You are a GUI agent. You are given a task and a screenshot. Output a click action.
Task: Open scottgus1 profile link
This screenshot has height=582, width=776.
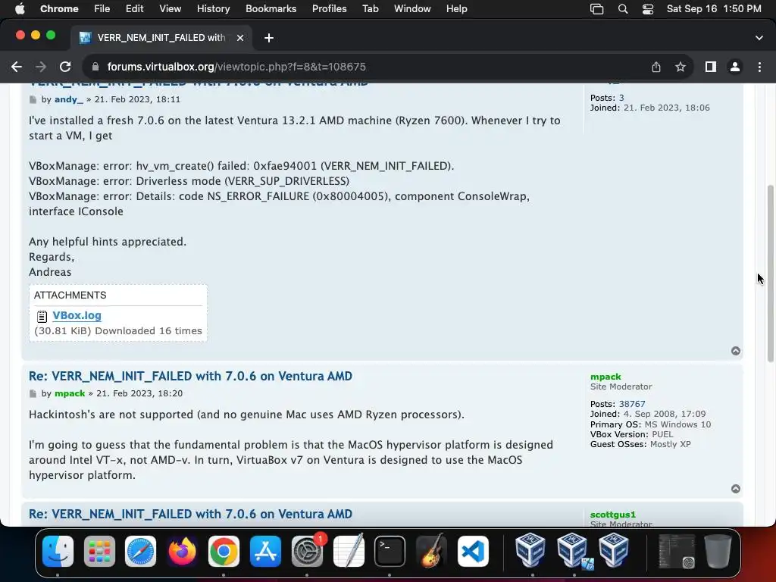click(x=612, y=515)
